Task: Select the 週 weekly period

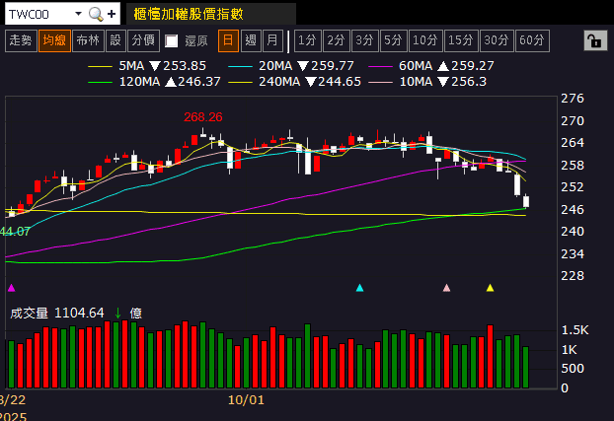Action: click(251, 40)
